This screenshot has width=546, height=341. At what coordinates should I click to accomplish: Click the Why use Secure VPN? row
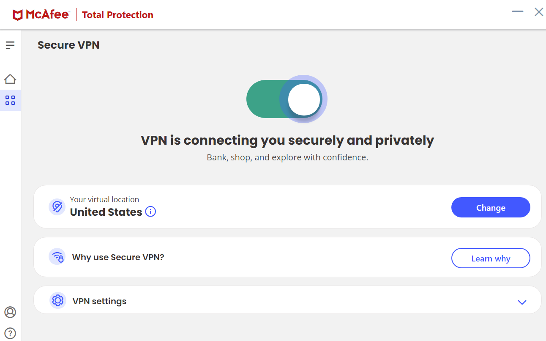click(x=287, y=257)
